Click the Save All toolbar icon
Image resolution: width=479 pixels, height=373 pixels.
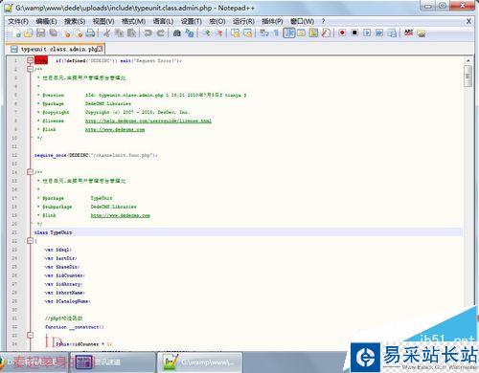click(53, 33)
